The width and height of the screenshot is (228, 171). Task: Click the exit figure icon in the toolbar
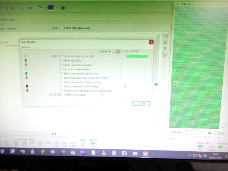click(62, 8)
